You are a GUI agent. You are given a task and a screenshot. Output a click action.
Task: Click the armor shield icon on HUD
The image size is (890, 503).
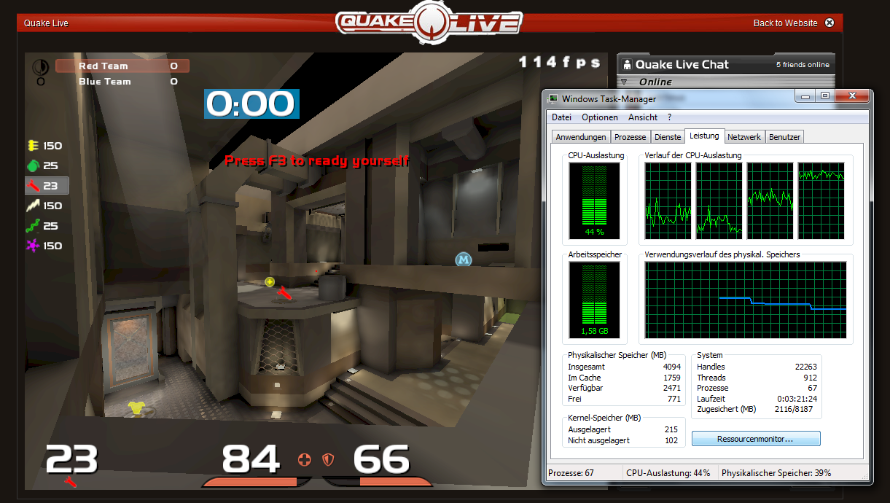pyautogui.click(x=329, y=459)
